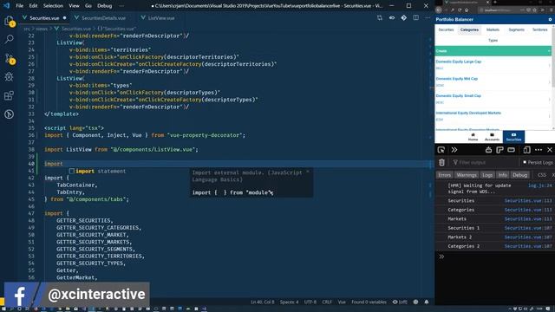Click the Securities icon in app bottom nav
The image size is (555, 312).
513,137
